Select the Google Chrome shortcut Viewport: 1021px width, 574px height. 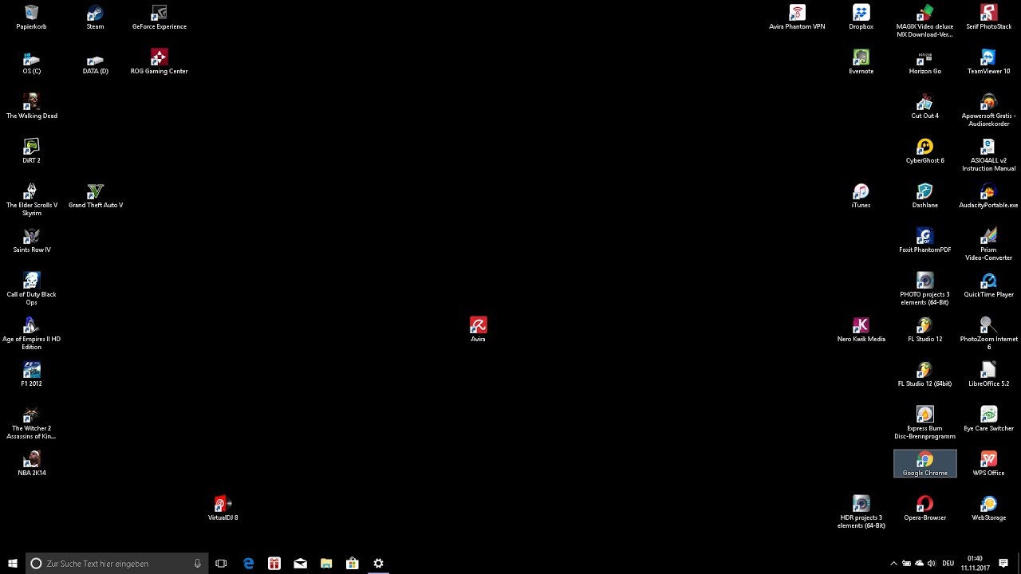click(x=924, y=464)
